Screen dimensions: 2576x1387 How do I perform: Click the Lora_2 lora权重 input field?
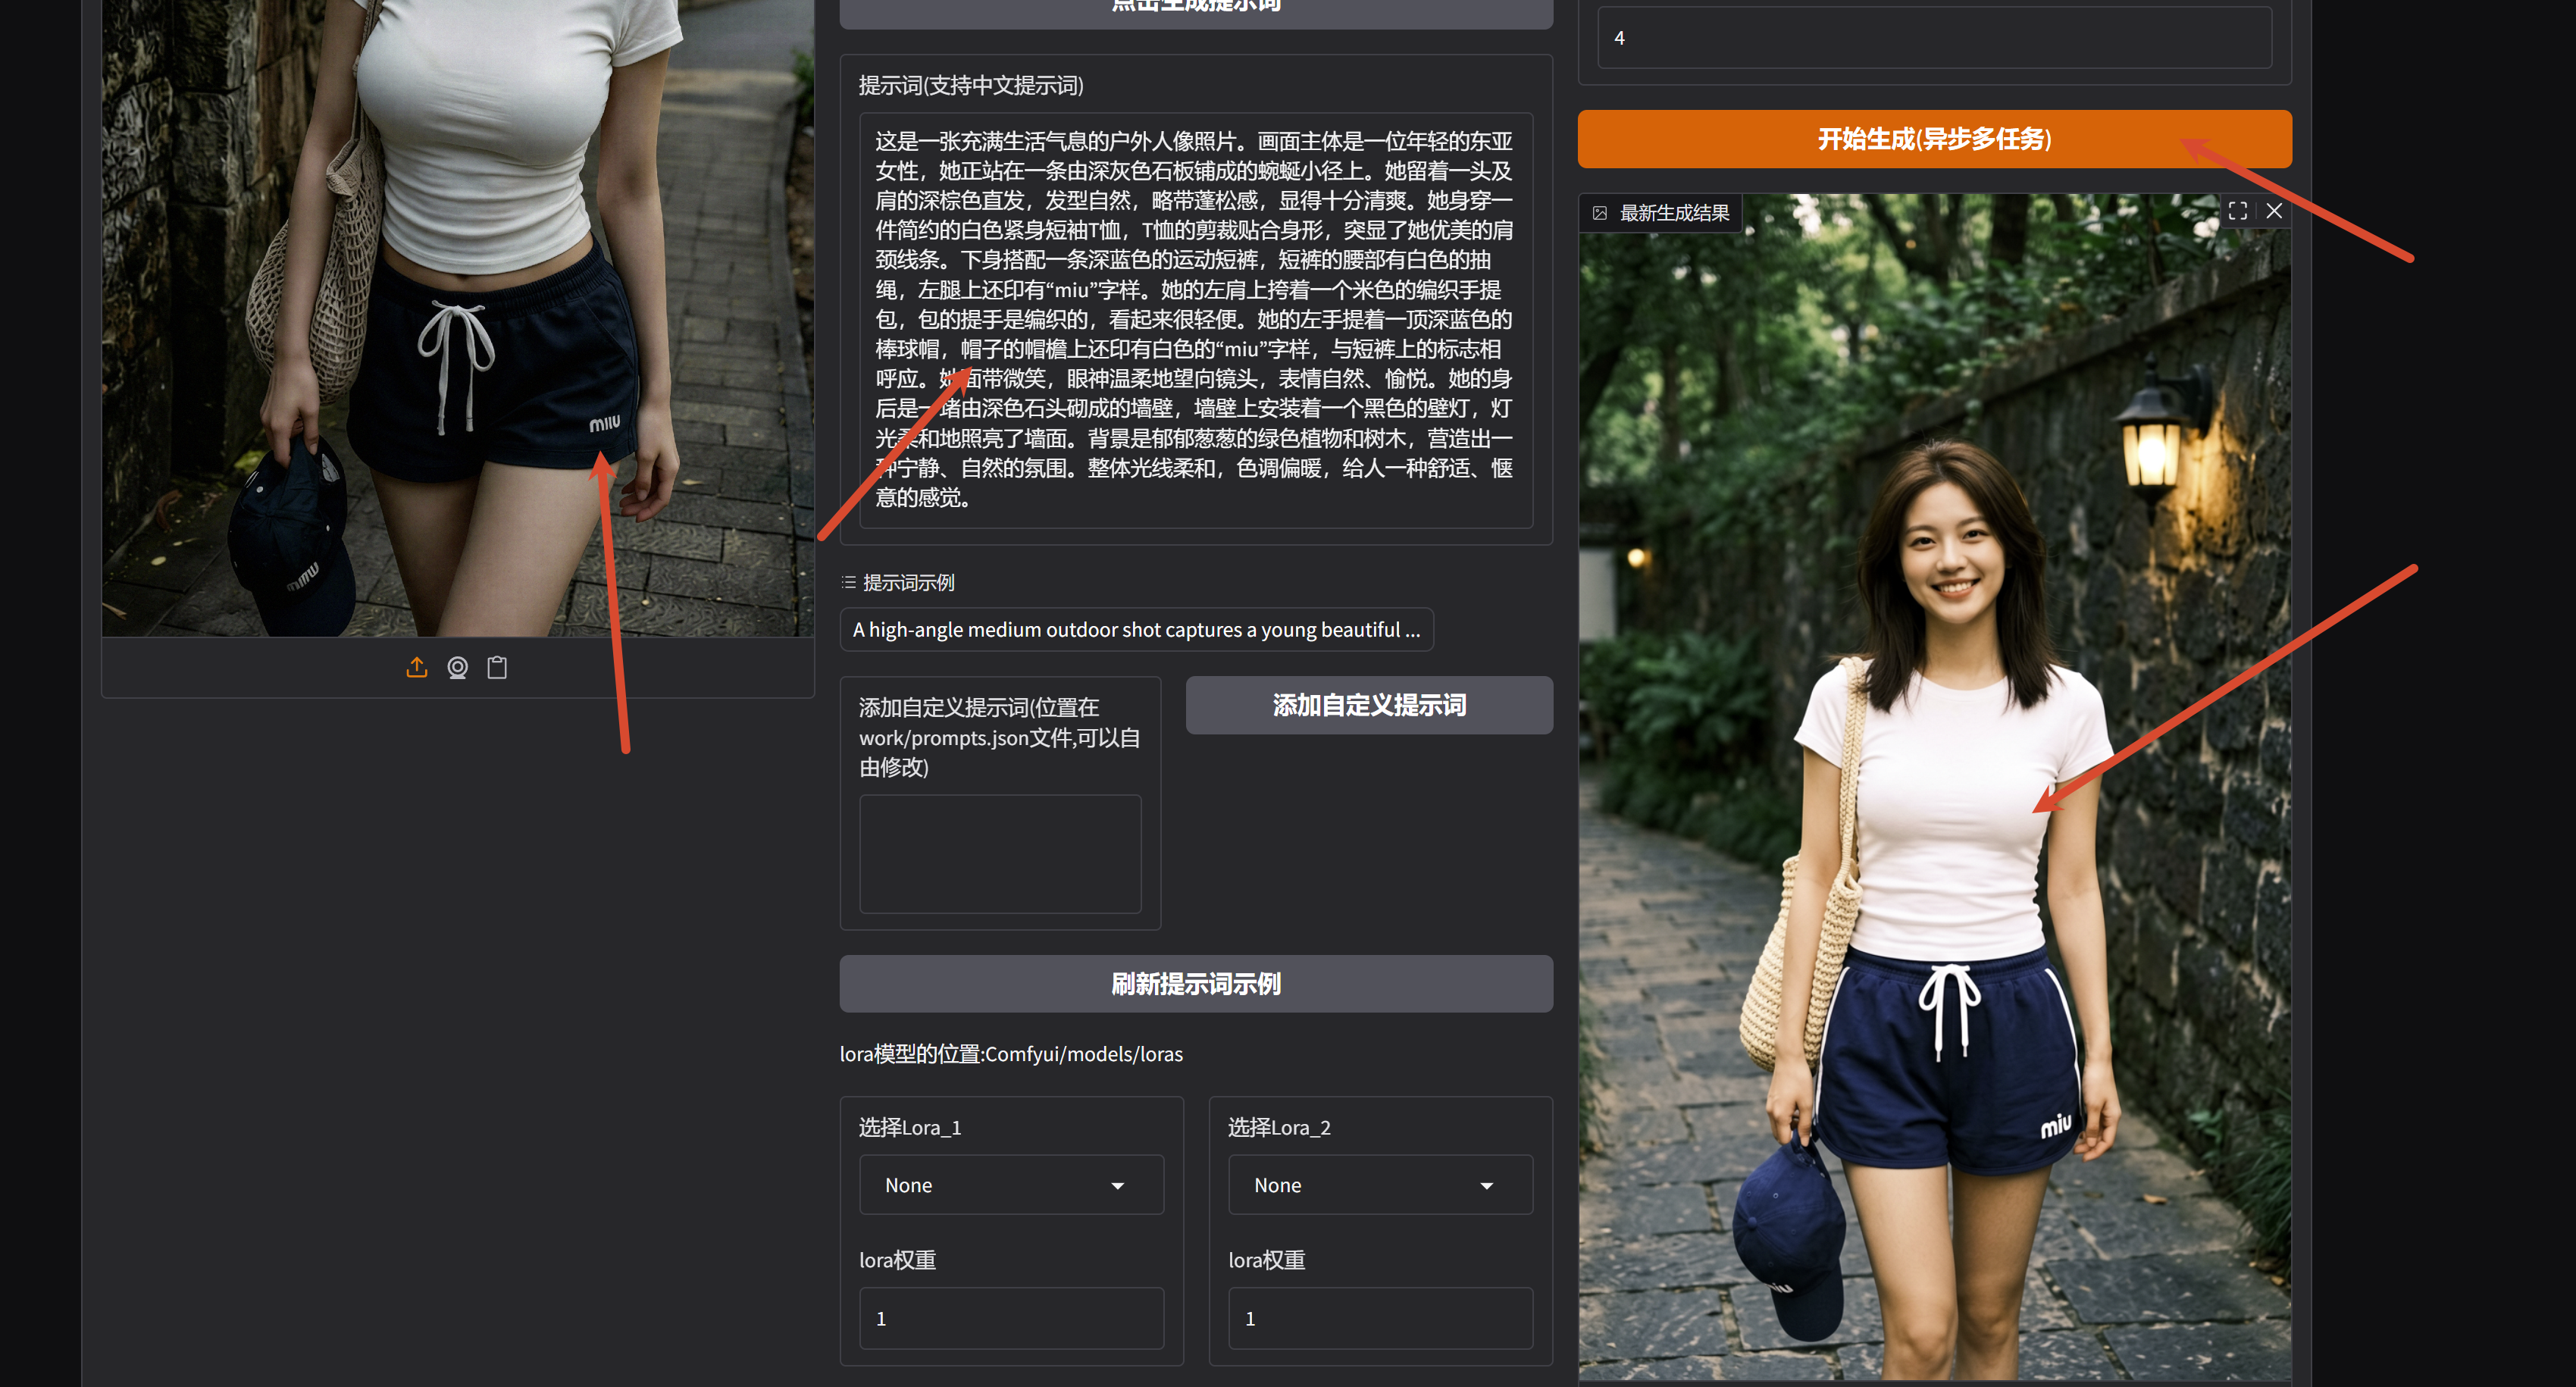(1379, 1318)
